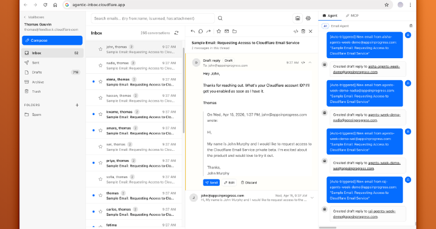Click the code icon on Draft reply header
This screenshot has height=229, width=436.
click(303, 62)
